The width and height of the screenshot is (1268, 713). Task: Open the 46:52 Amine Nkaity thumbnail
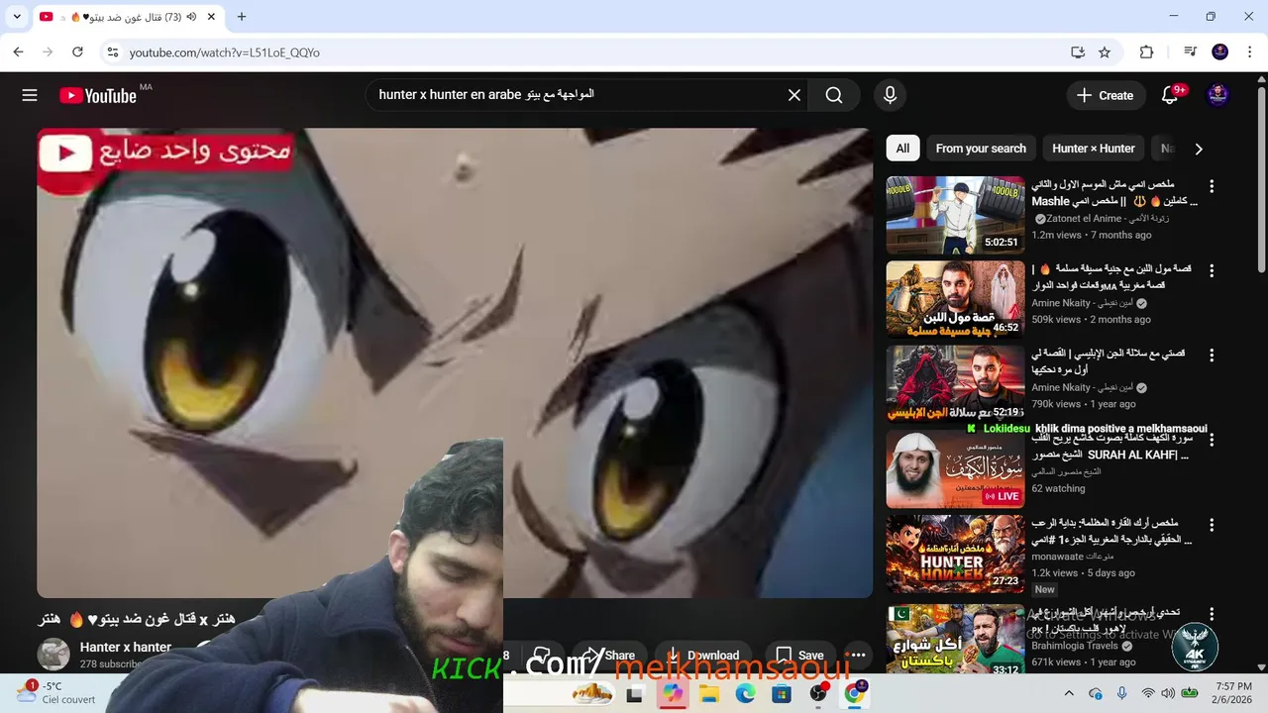(x=955, y=299)
